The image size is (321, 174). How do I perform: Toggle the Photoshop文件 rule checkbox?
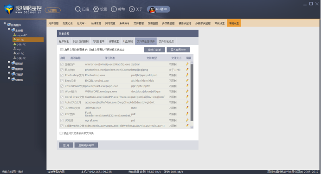coord(62,75)
